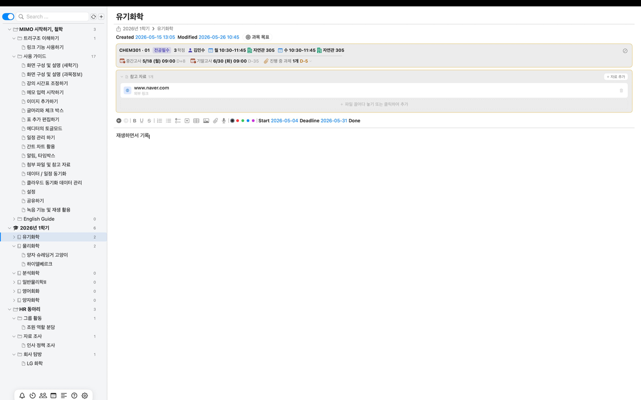The width and height of the screenshot is (641, 400).
Task: Open 링크 기능 사용하기 note
Action: click(x=45, y=47)
